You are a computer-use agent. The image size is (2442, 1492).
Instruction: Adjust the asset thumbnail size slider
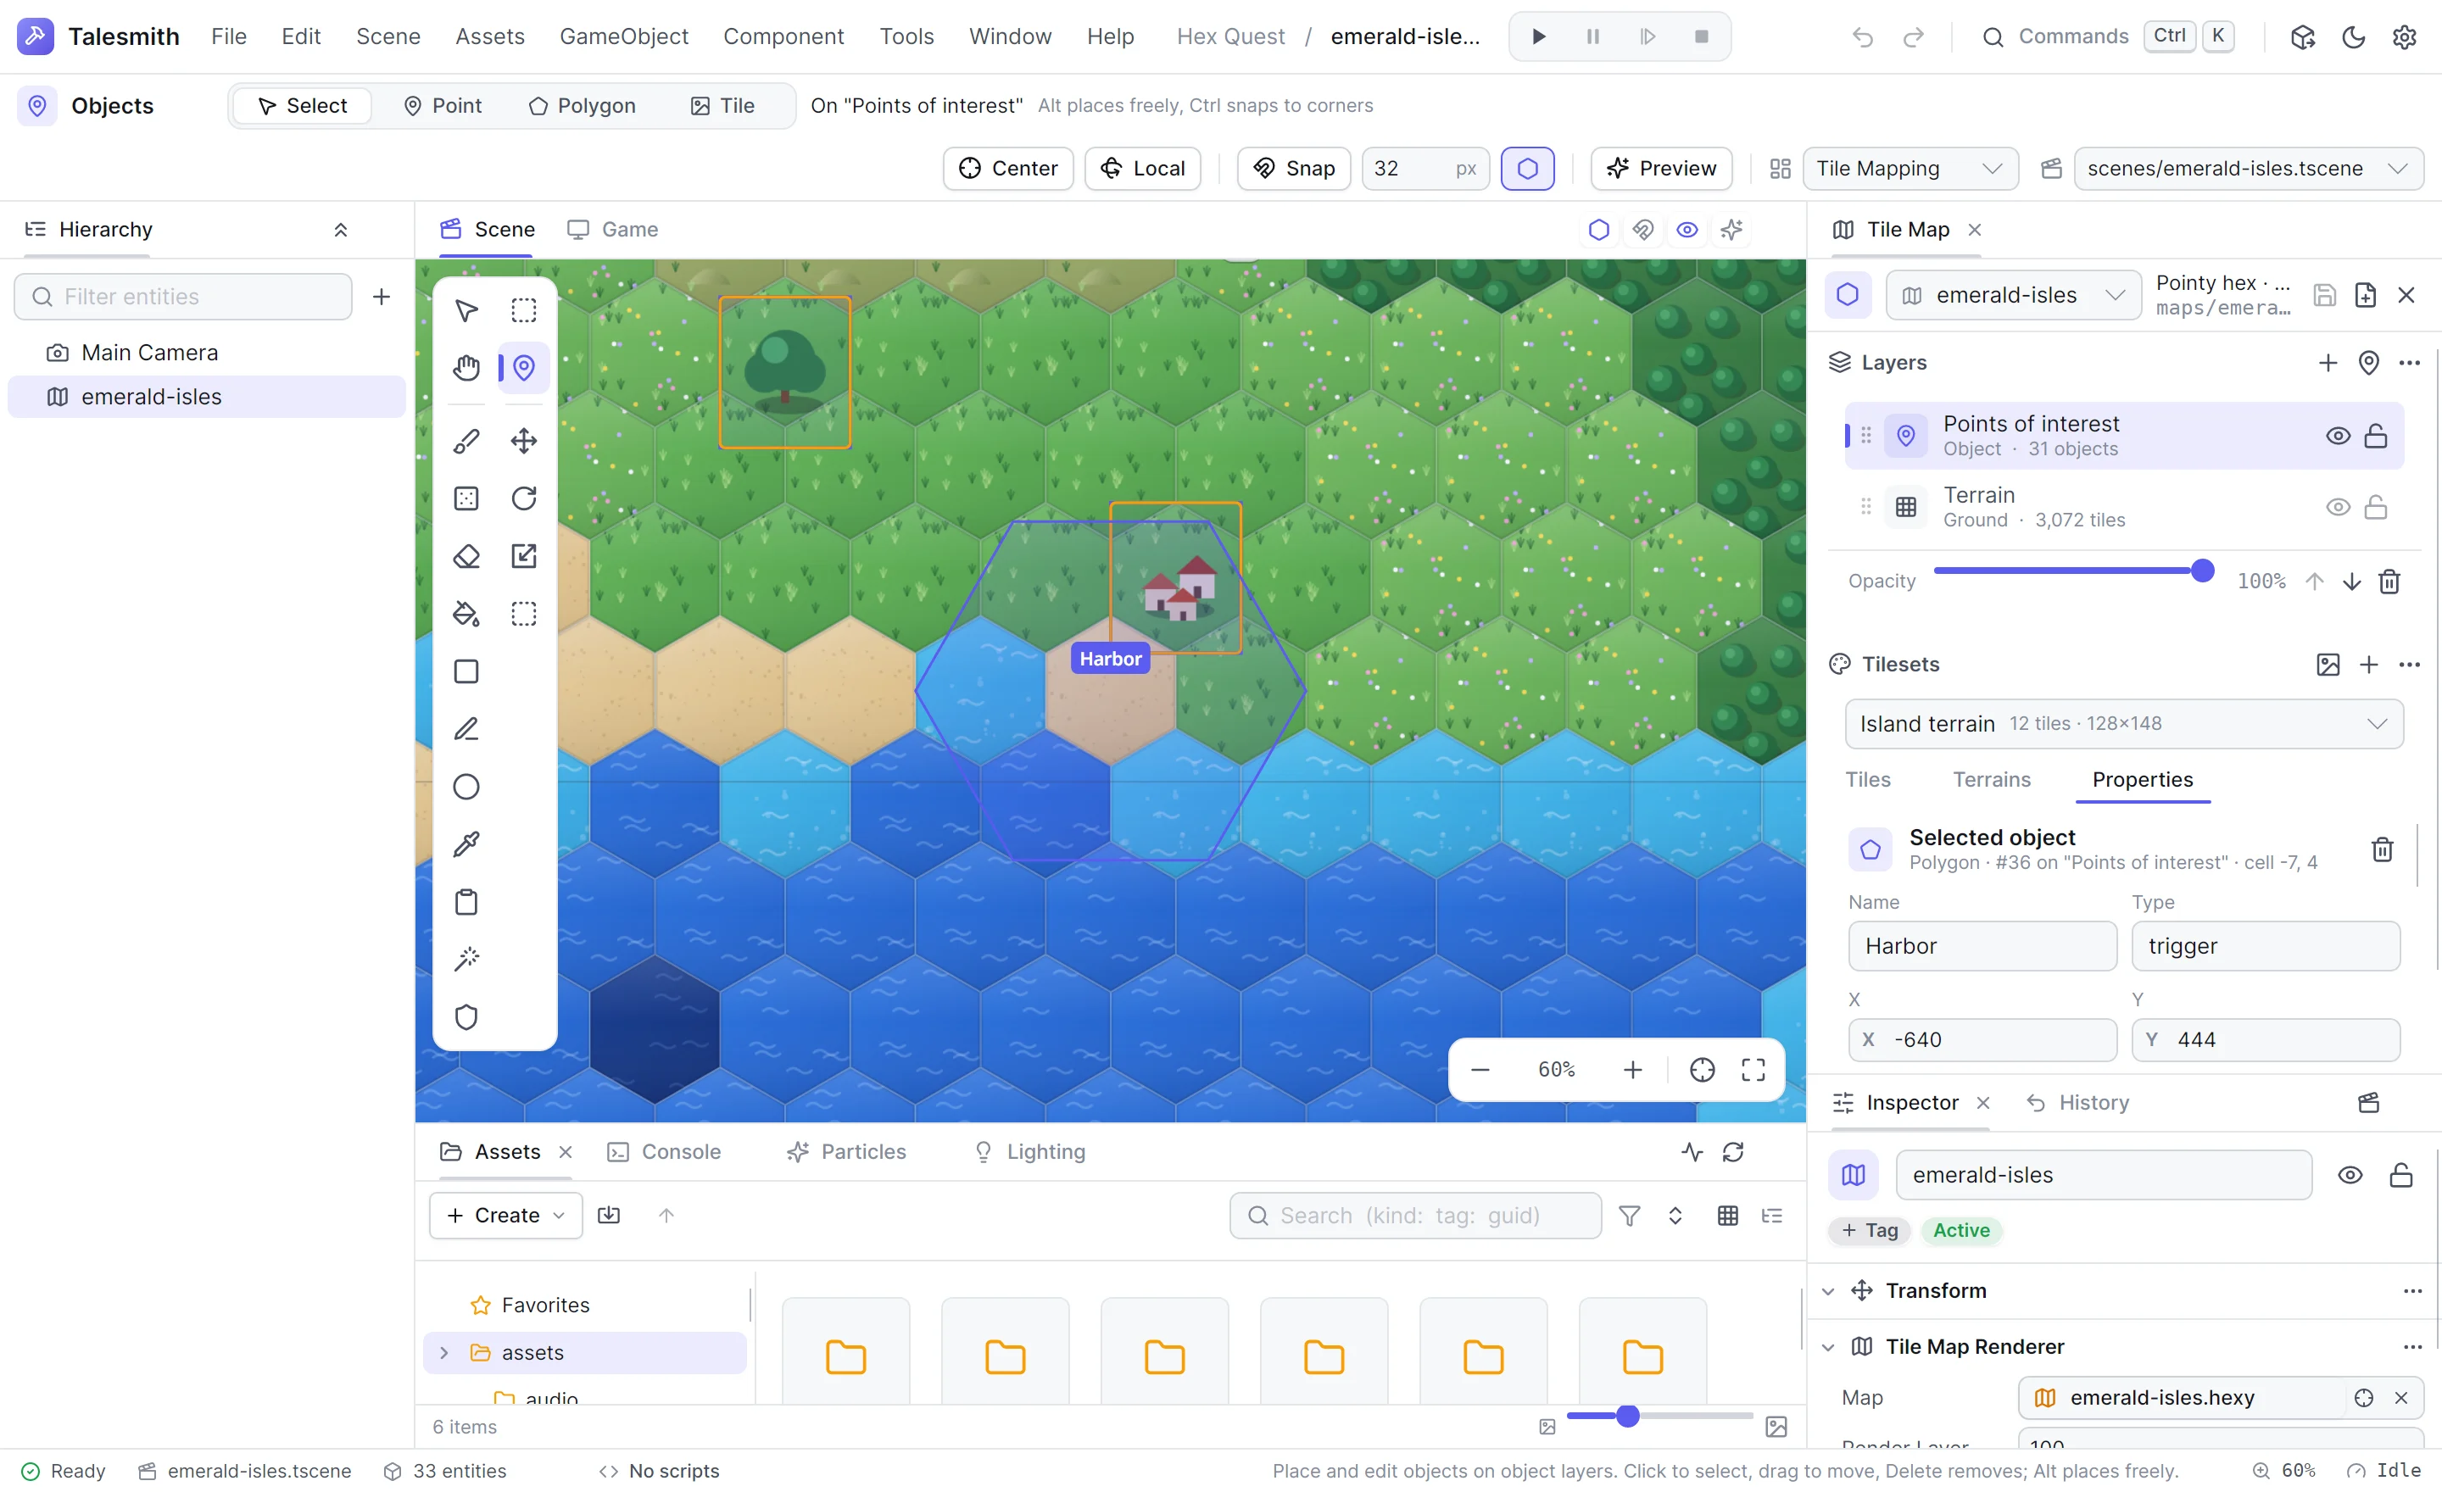[1660, 1416]
